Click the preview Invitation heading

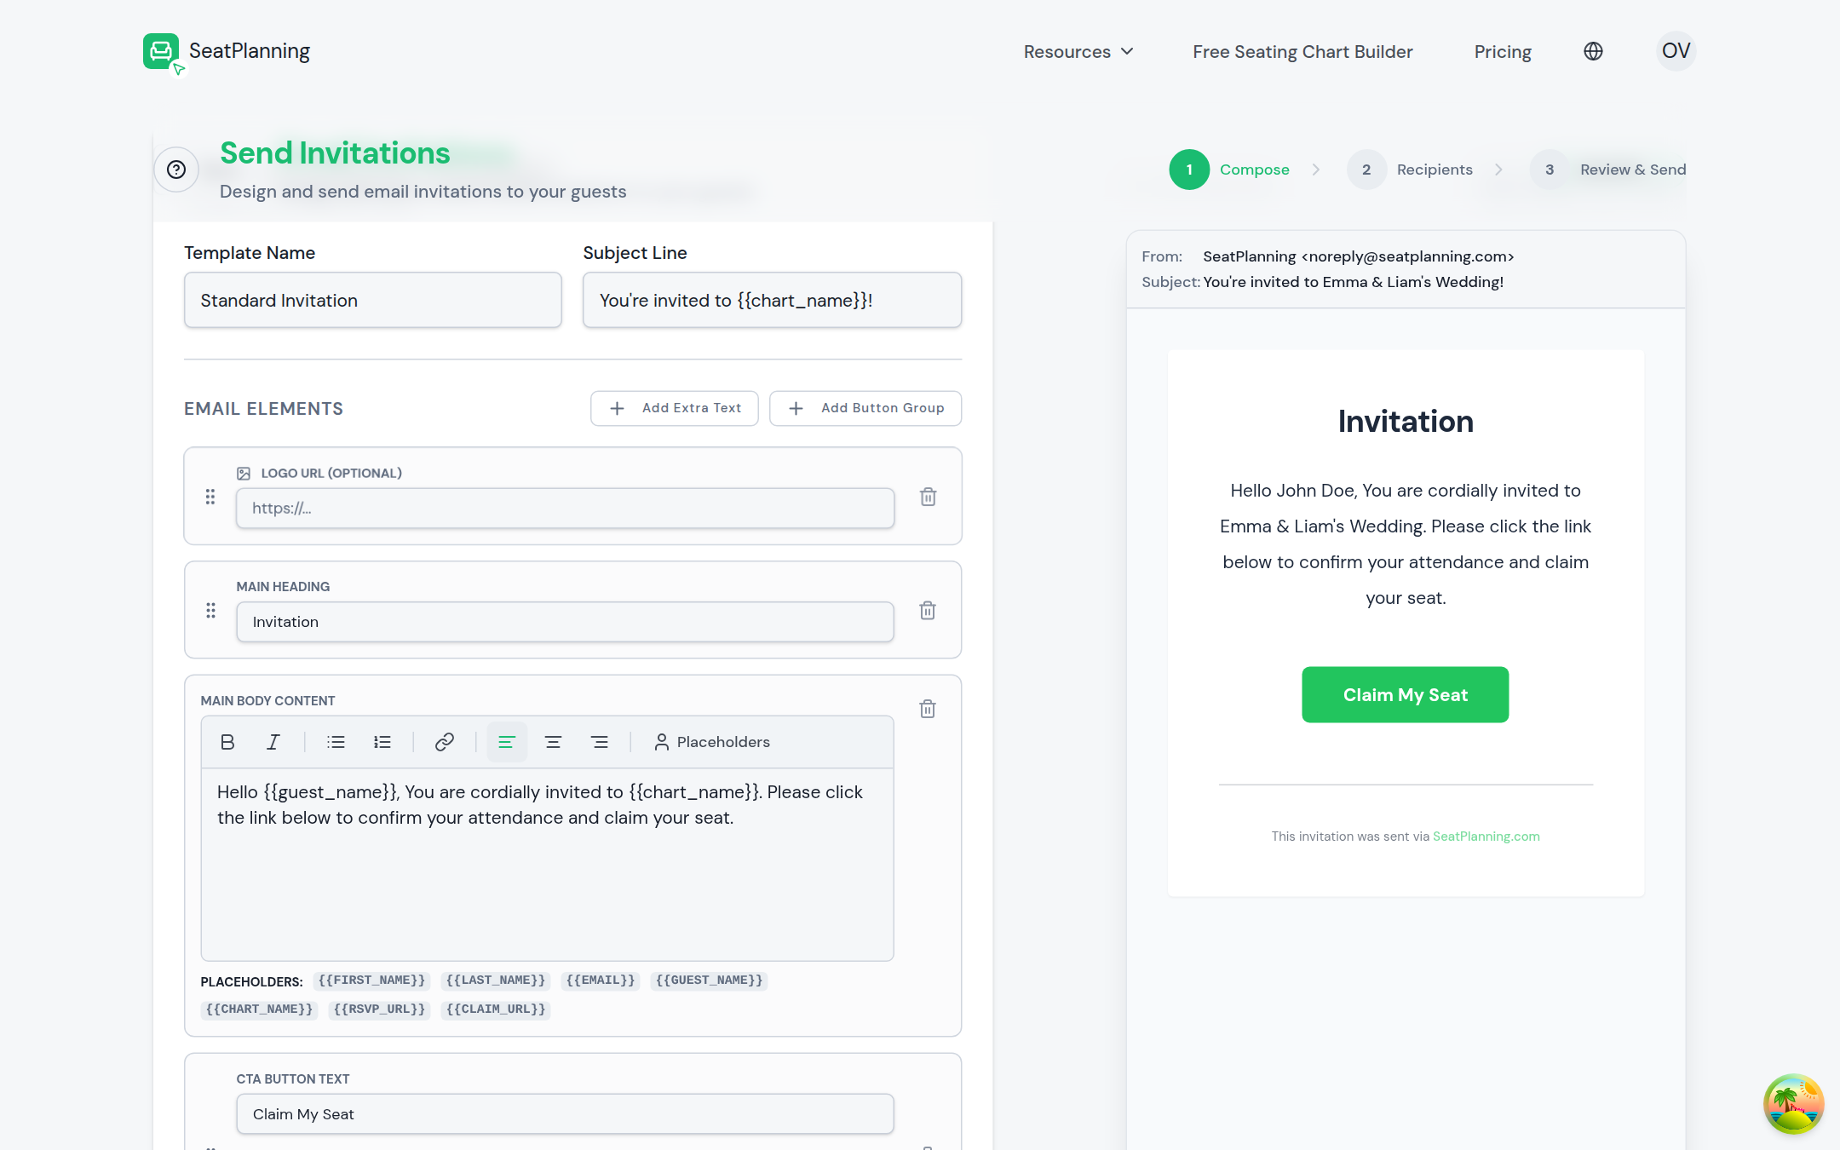(1406, 422)
